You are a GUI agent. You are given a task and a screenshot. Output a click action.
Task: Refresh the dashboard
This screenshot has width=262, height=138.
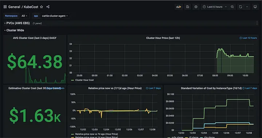tap(241, 7)
